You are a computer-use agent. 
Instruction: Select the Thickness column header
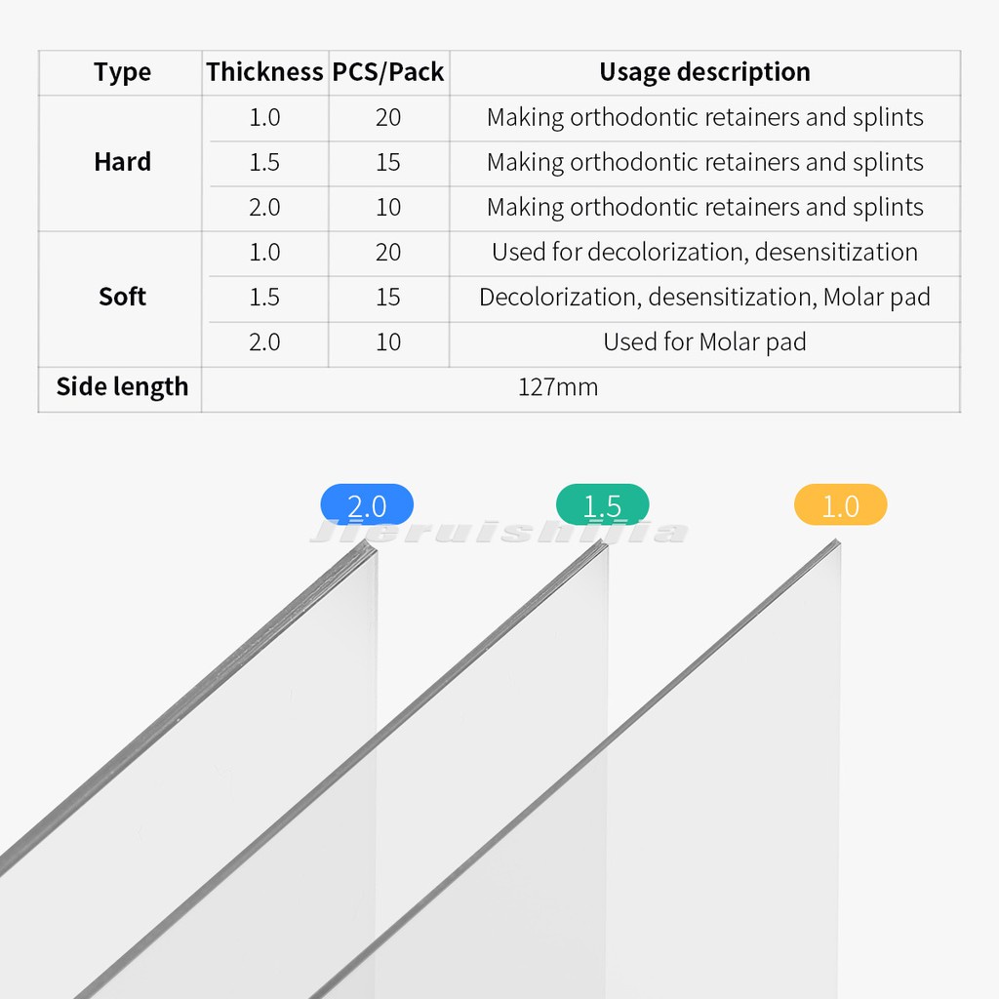[264, 72]
